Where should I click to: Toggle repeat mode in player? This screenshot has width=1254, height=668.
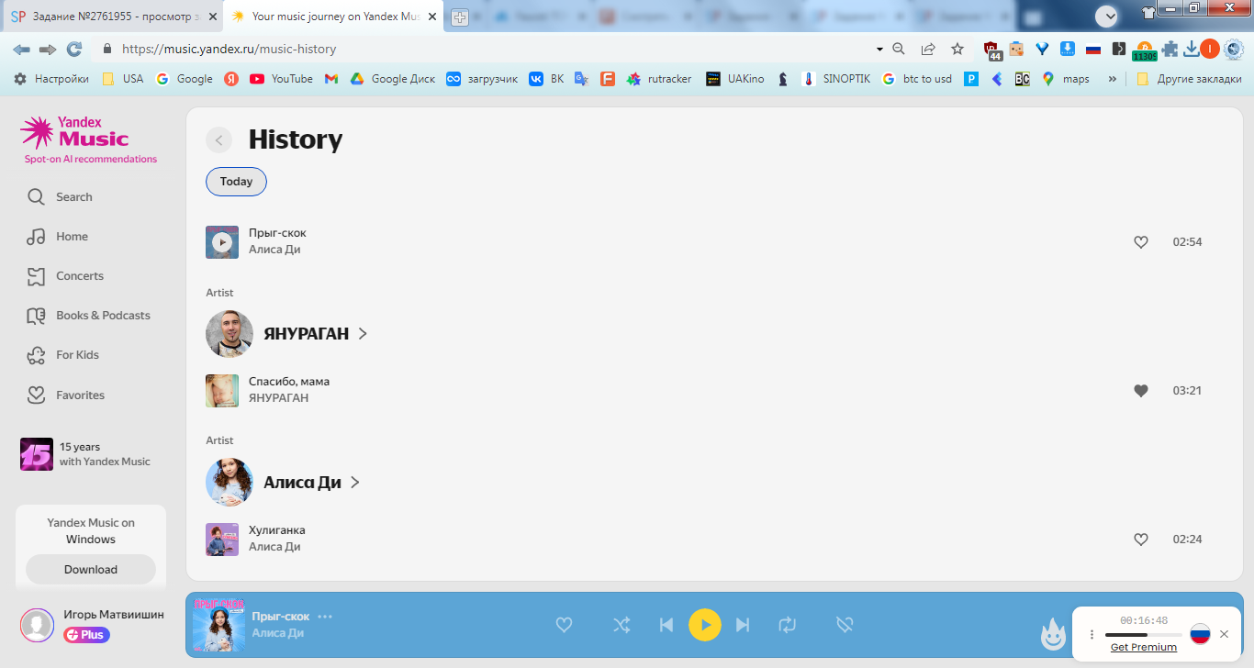click(x=788, y=625)
